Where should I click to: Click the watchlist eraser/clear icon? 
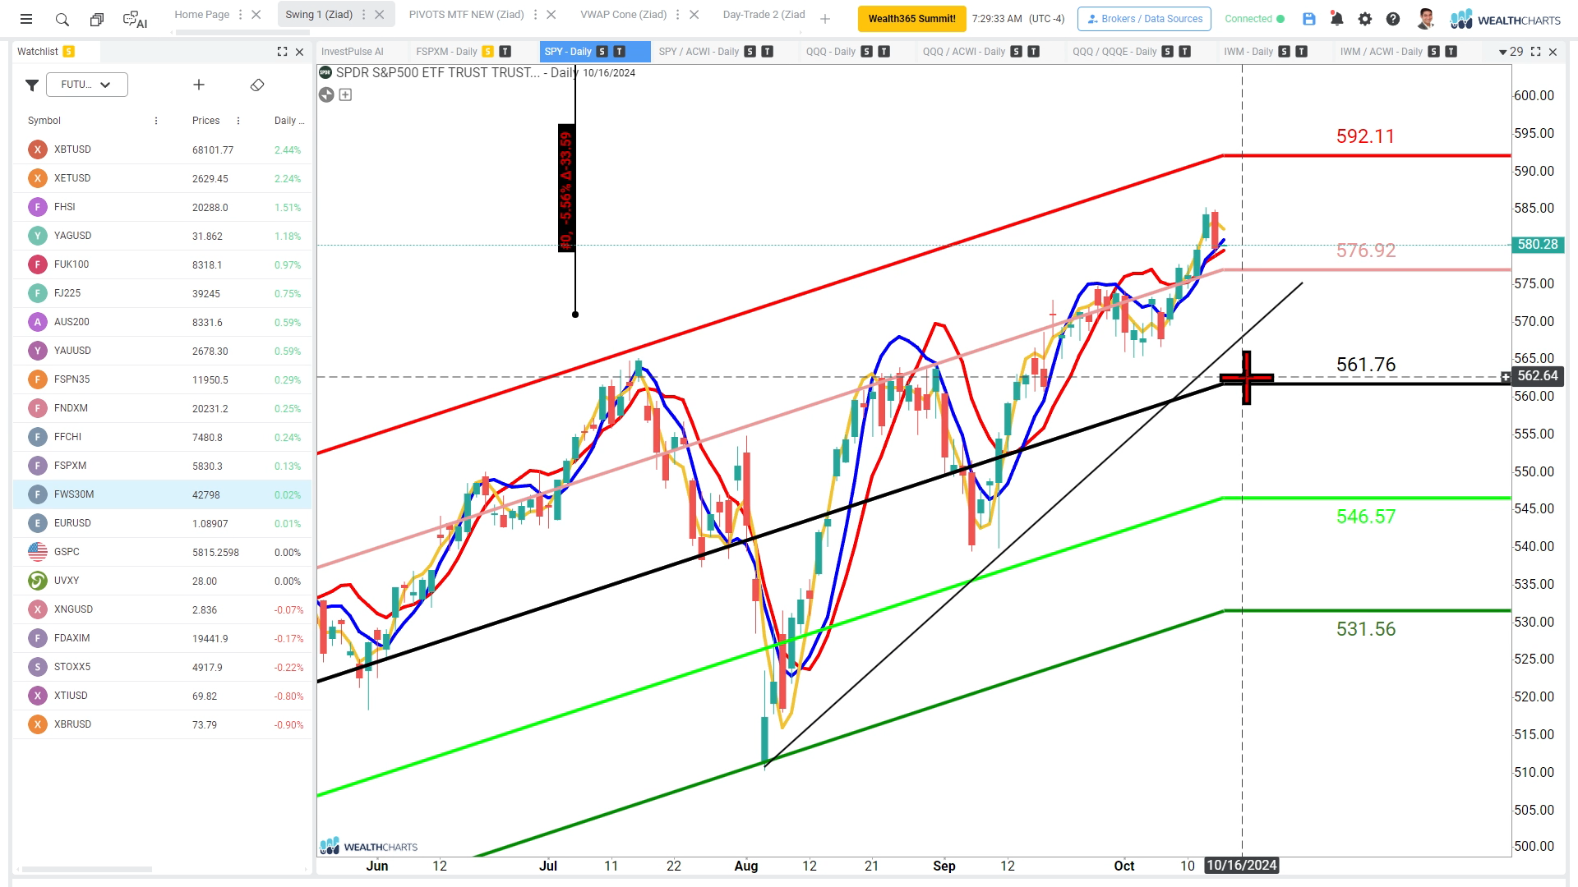point(257,85)
